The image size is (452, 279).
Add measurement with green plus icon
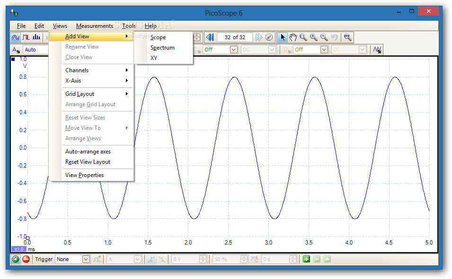306,260
